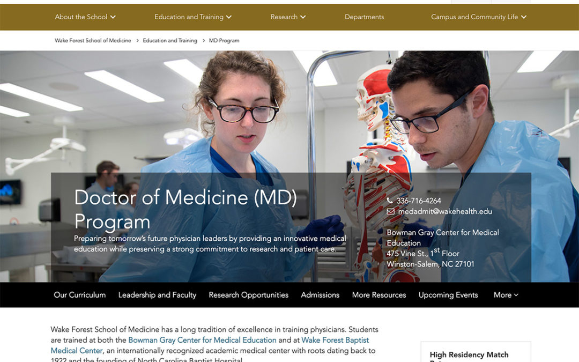
Task: Email medadmit@wakehealth.edu link
Action: click(445, 211)
